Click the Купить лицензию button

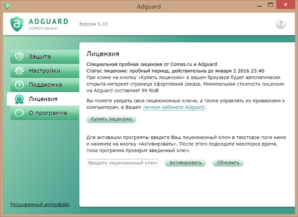click(x=111, y=119)
